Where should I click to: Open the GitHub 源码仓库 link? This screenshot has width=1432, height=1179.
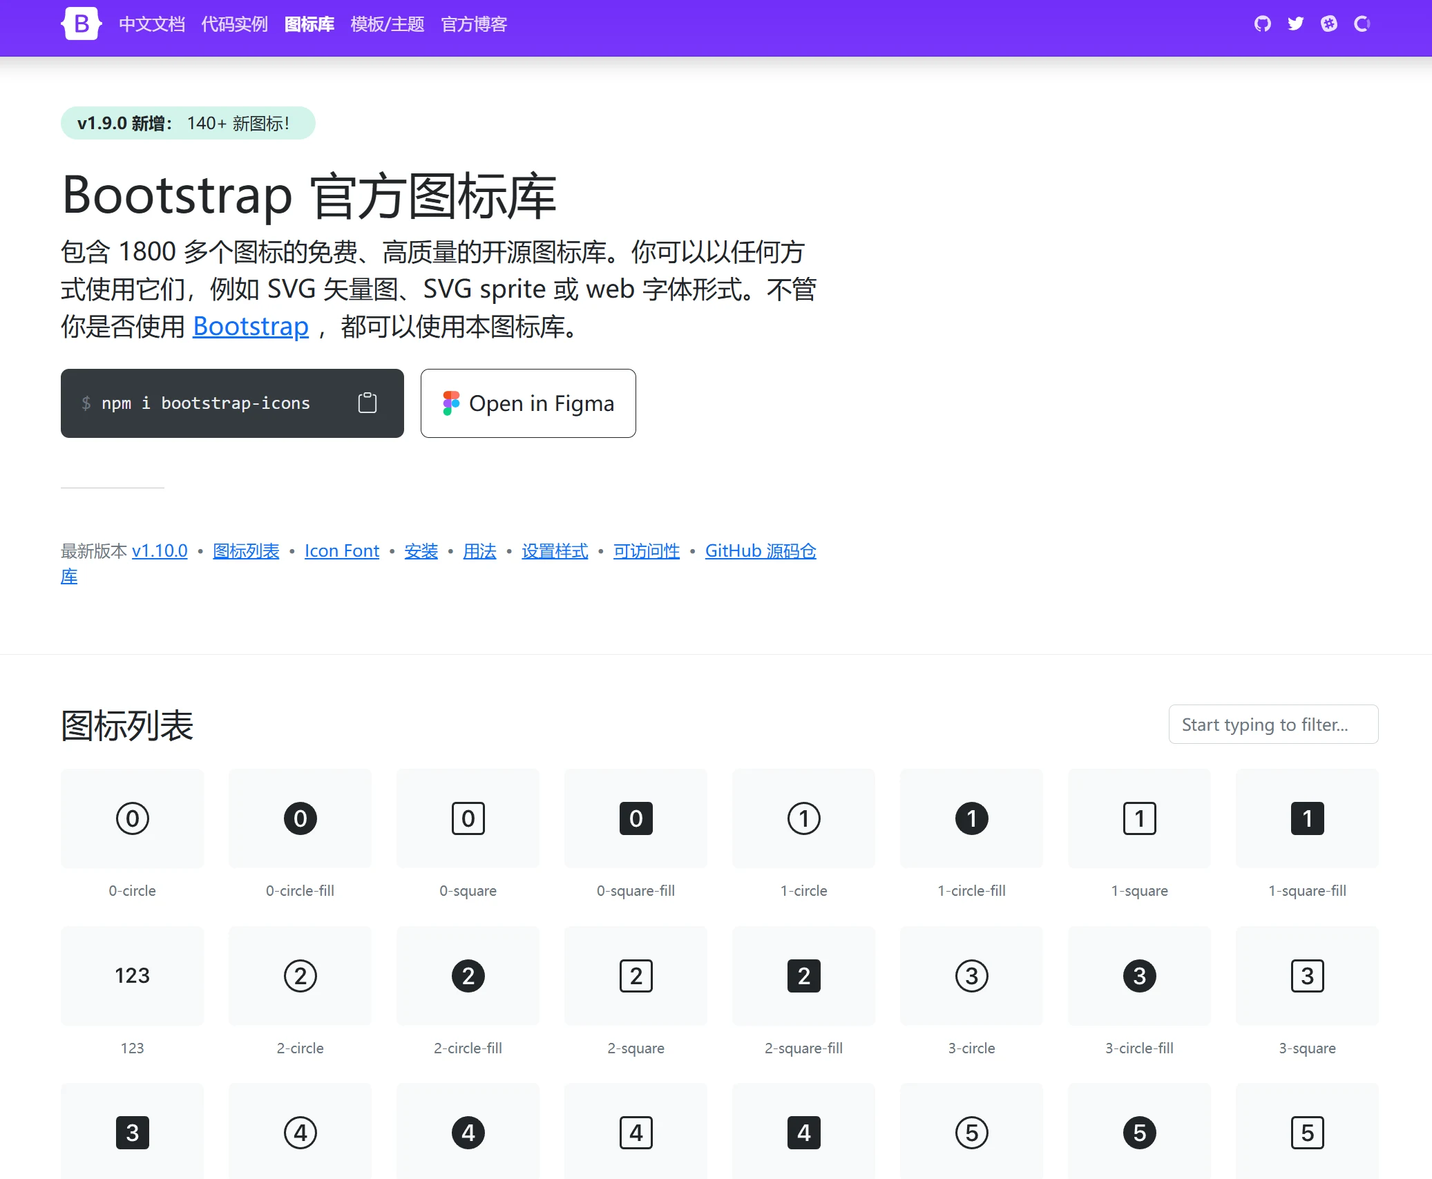pyautogui.click(x=760, y=550)
